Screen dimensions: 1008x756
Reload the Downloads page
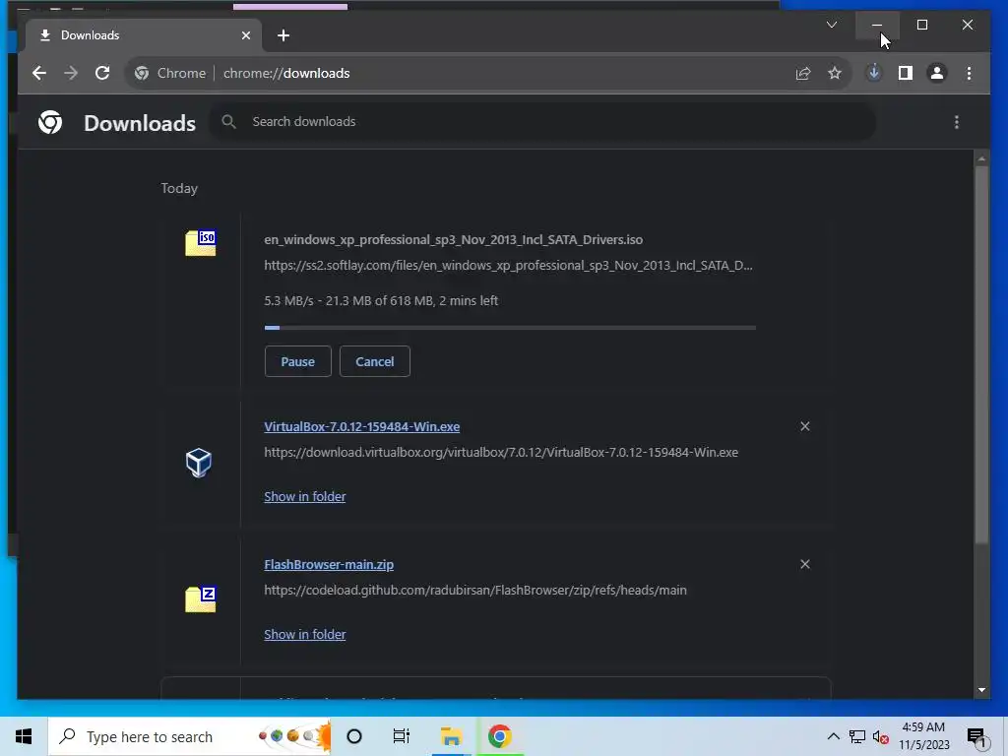pyautogui.click(x=102, y=73)
